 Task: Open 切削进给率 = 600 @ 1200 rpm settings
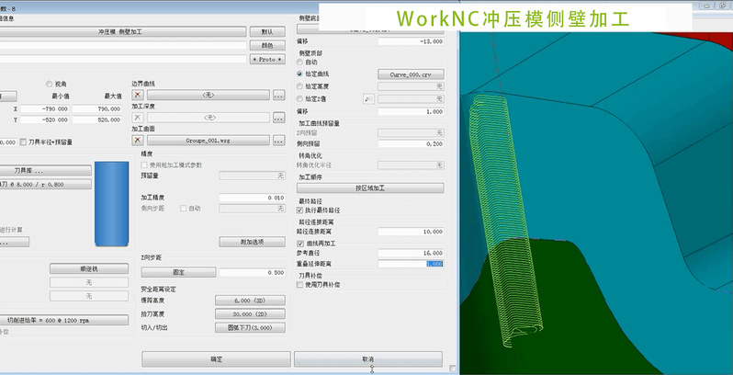64,320
